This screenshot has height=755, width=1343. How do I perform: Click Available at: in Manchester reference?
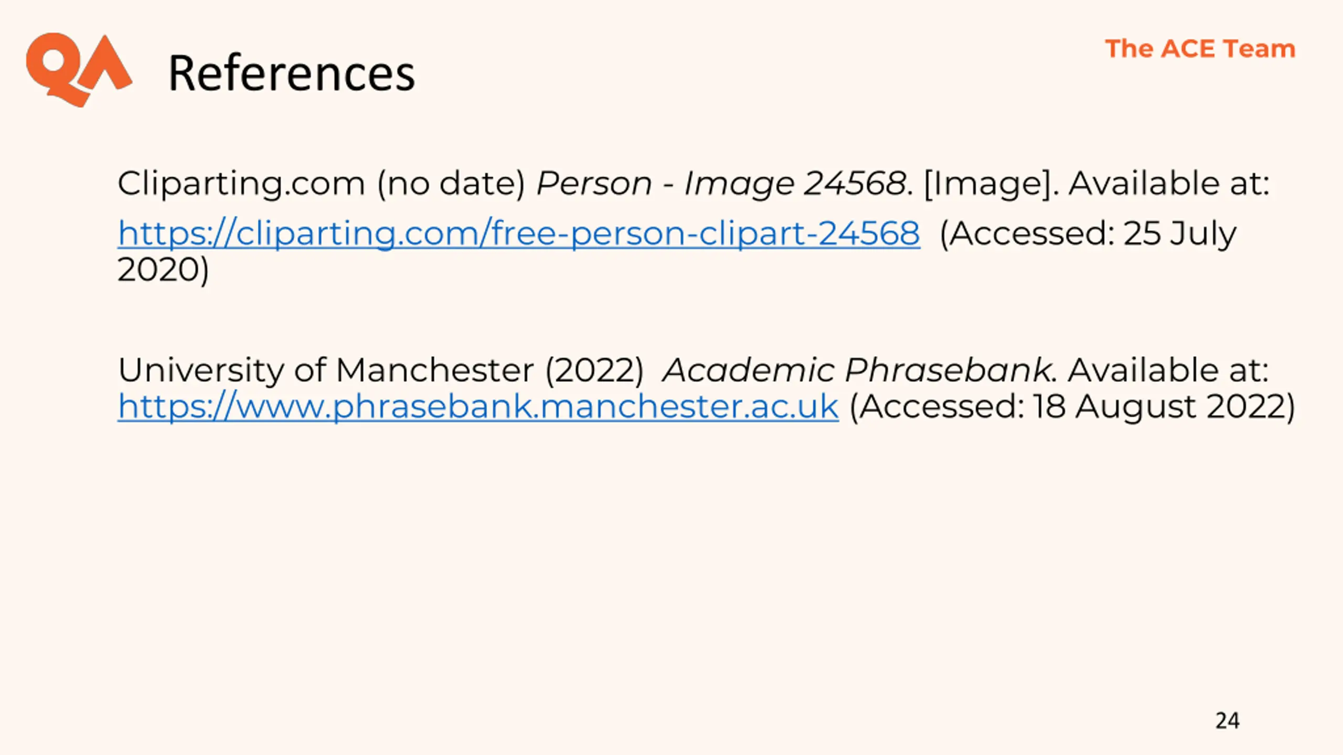coord(1168,370)
